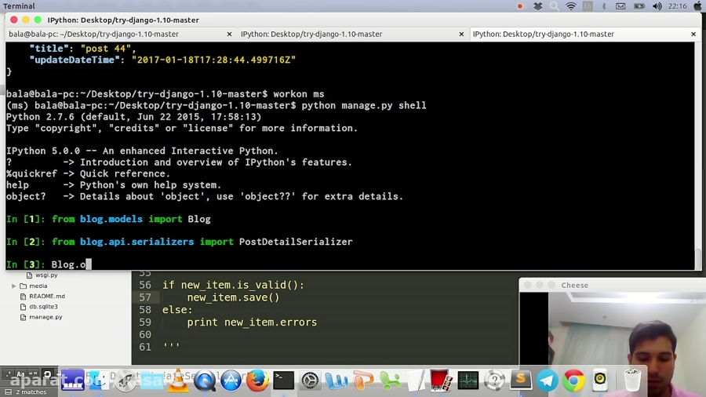Select README.md in the file tree
This screenshot has height=397, width=706.
pyautogui.click(x=47, y=297)
